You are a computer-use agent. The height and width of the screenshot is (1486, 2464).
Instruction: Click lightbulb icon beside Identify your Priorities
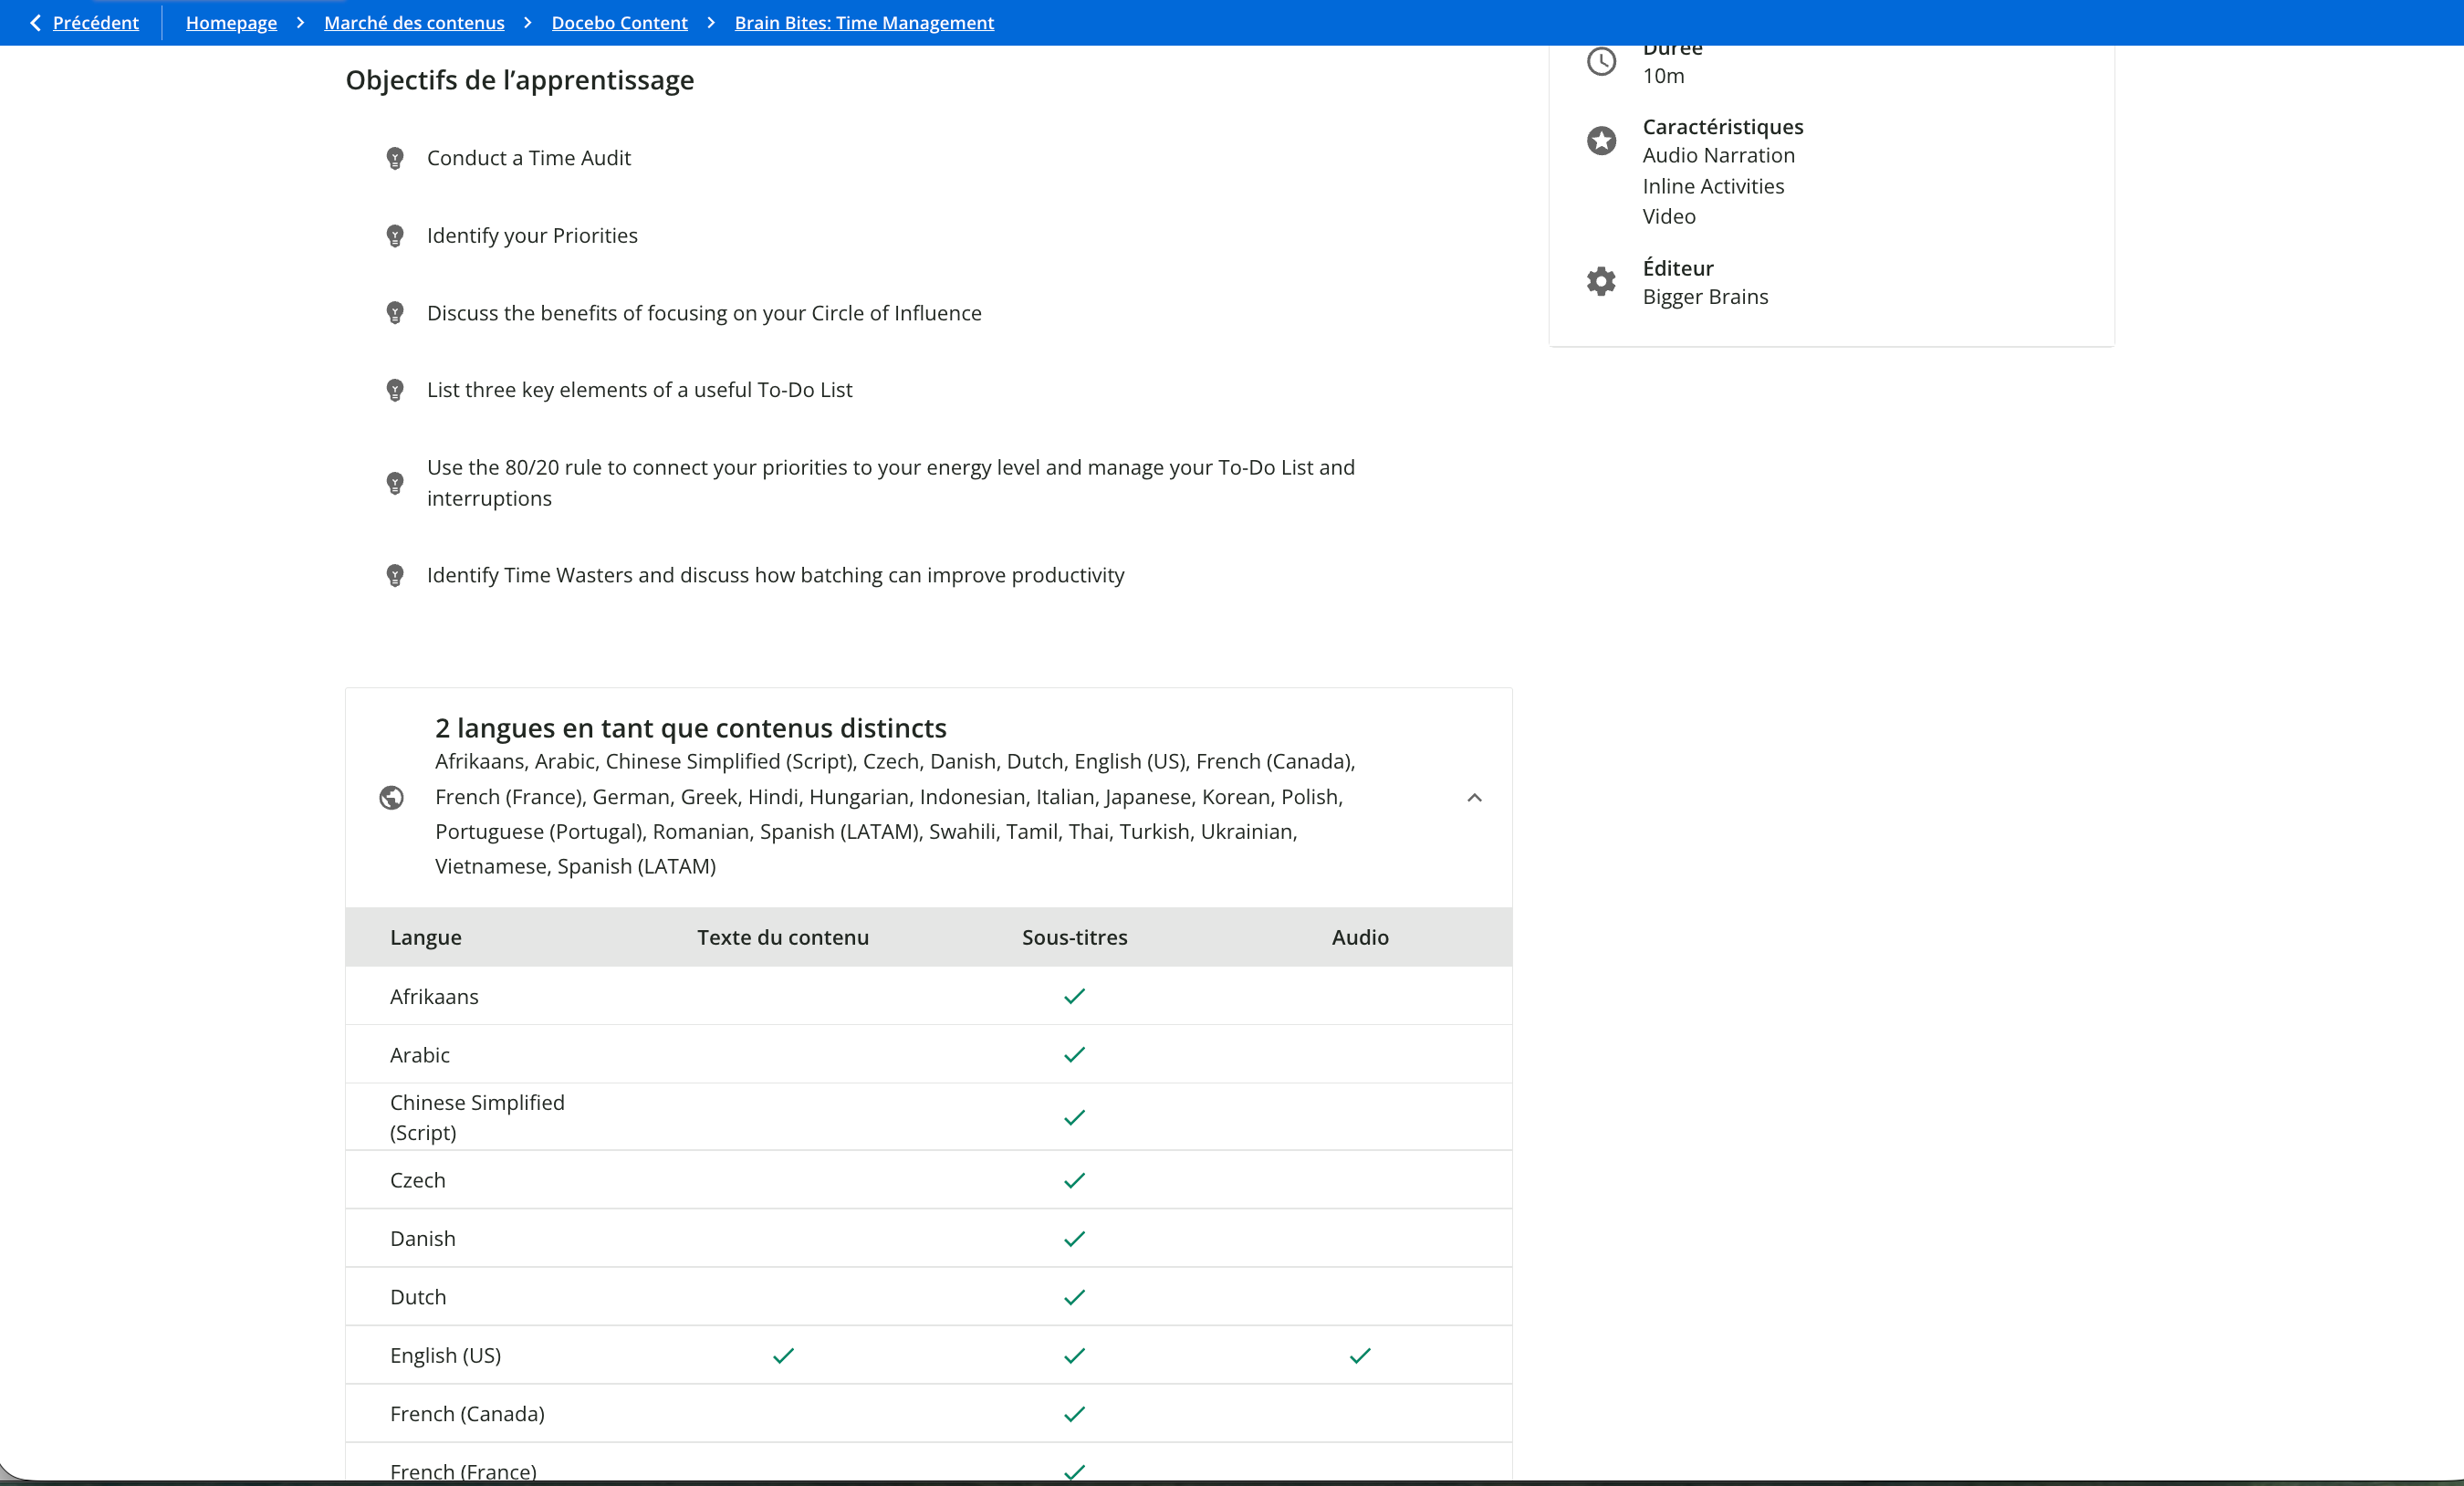coord(395,236)
